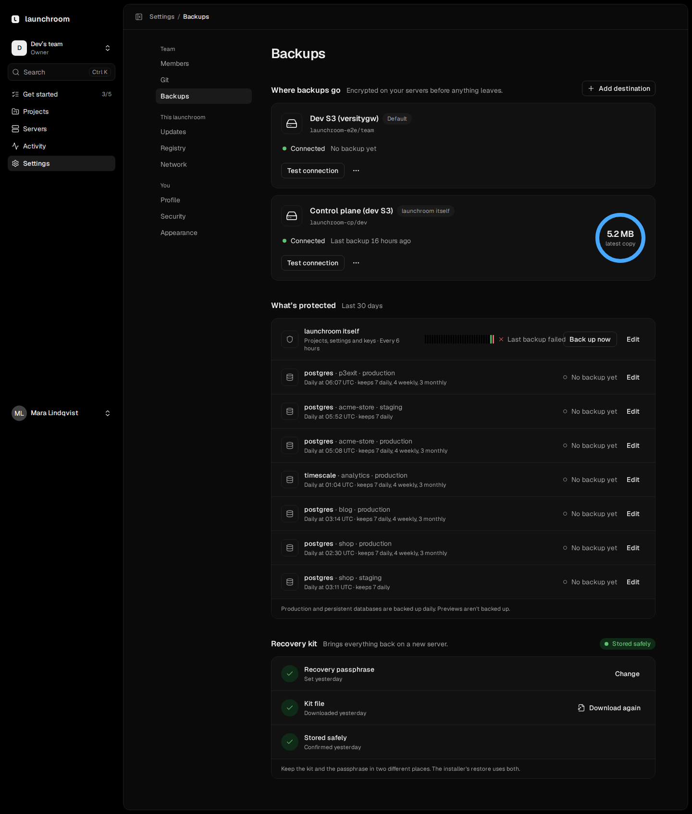Click the launchroom itself shield icon

[290, 339]
